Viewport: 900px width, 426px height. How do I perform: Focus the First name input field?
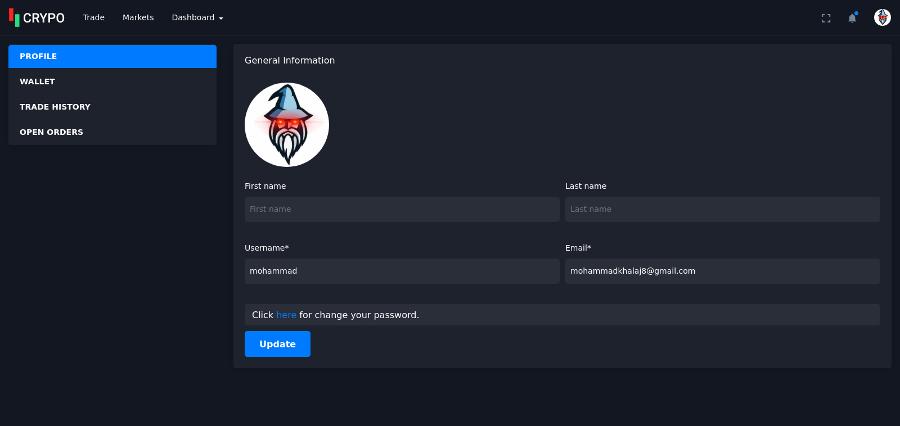click(x=402, y=209)
